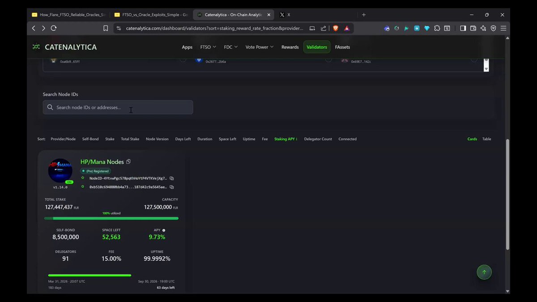Open the Apps nav item
The image size is (537, 302).
(187, 47)
